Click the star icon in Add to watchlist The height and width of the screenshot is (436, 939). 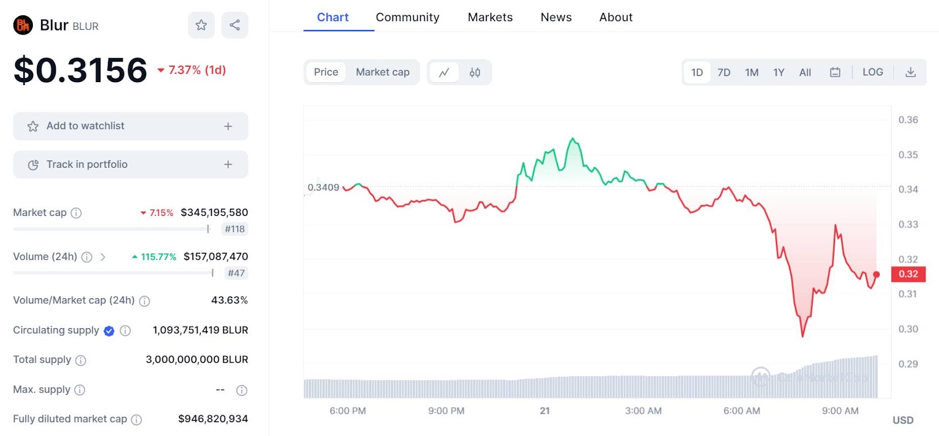[x=33, y=126]
